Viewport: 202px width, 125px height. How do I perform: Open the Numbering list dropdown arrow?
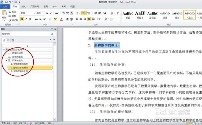tap(86, 13)
